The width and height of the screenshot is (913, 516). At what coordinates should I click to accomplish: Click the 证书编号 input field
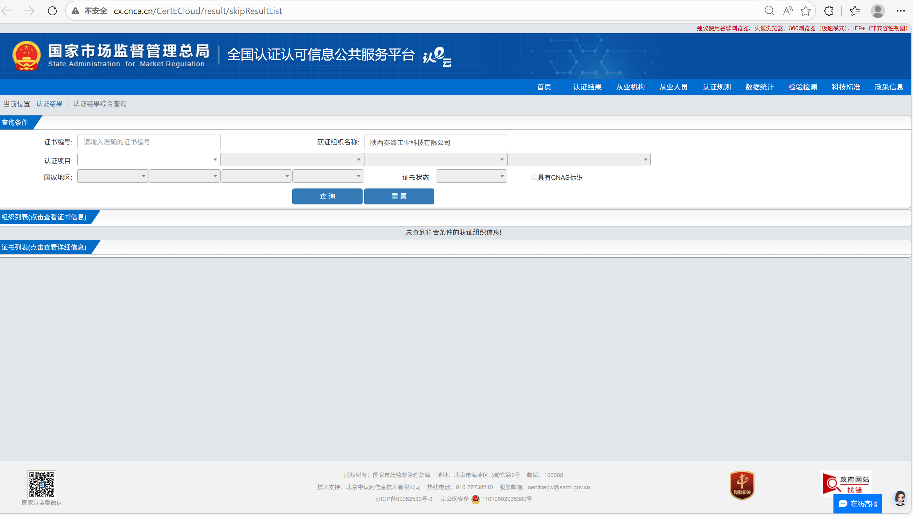pyautogui.click(x=149, y=142)
